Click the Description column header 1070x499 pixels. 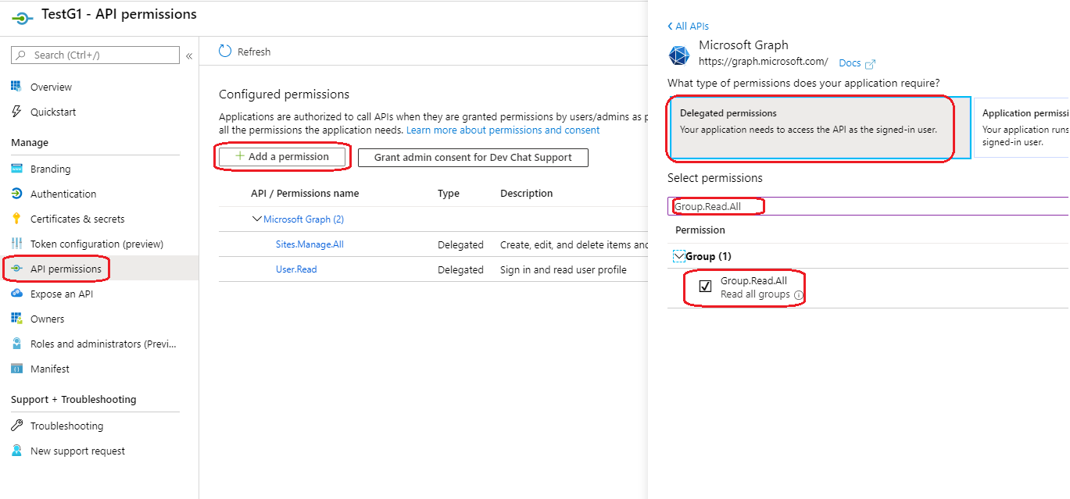click(x=526, y=194)
